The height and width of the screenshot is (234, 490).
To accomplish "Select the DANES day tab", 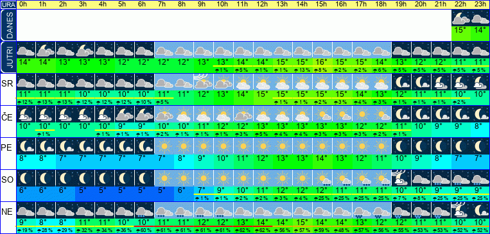I will click(x=8, y=25).
